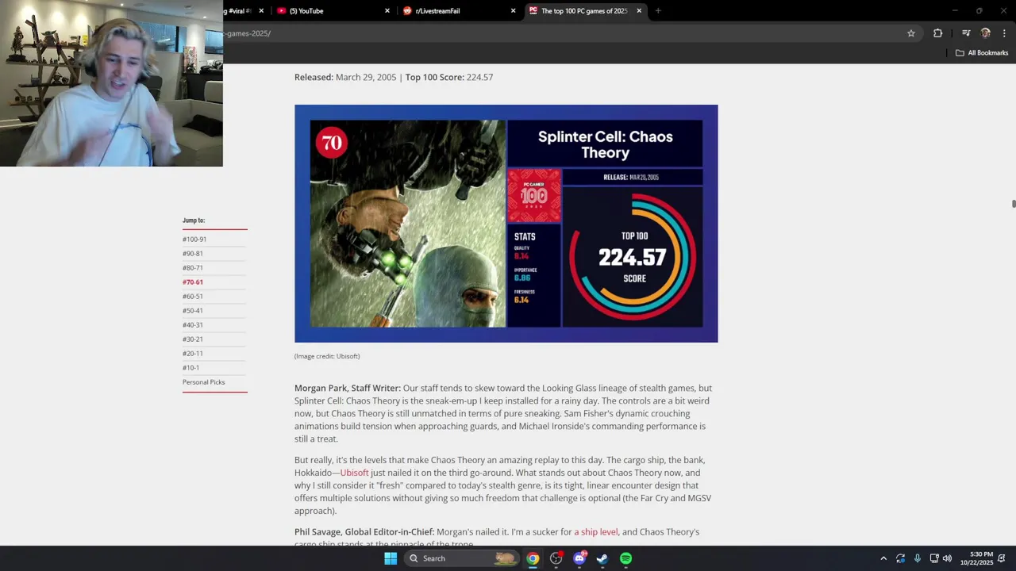
Task: Click the taskbar Search box
Action: click(461, 558)
